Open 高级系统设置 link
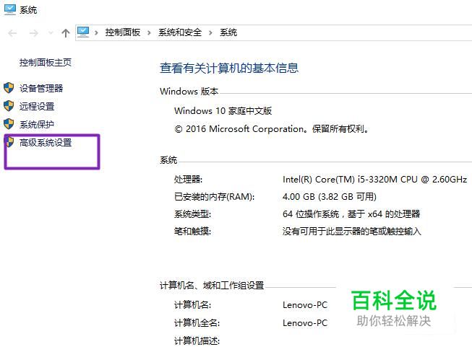This screenshot has height=352, width=472. point(46,142)
